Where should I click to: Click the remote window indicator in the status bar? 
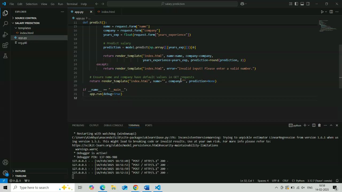pos(4,181)
